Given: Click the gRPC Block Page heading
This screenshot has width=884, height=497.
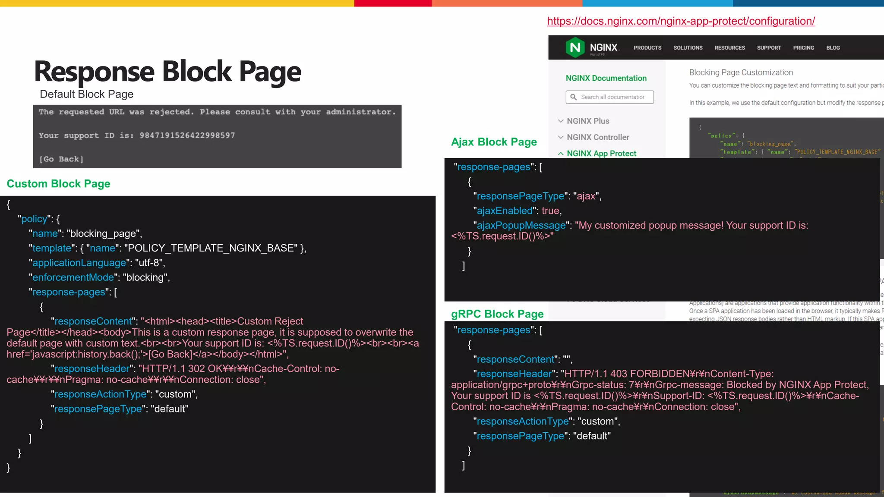Looking at the screenshot, I should 497,314.
